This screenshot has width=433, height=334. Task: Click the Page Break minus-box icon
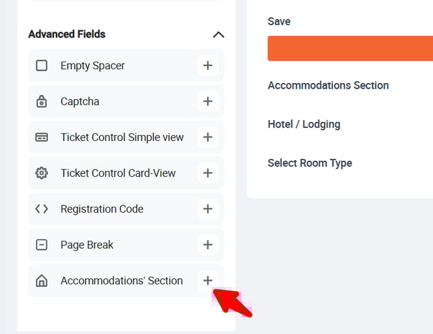(42, 245)
